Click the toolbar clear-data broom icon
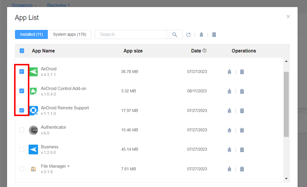The height and width of the screenshot is (187, 307). click(201, 35)
